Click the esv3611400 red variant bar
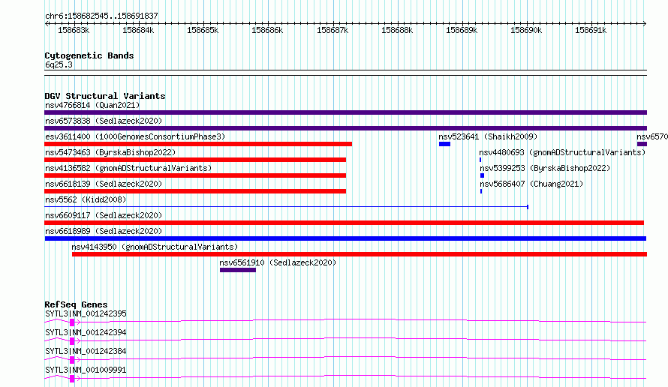This screenshot has height=387, width=668. pyautogui.click(x=198, y=144)
